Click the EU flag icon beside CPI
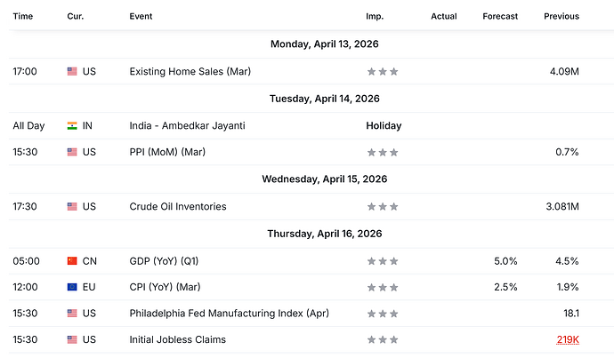 pos(72,287)
